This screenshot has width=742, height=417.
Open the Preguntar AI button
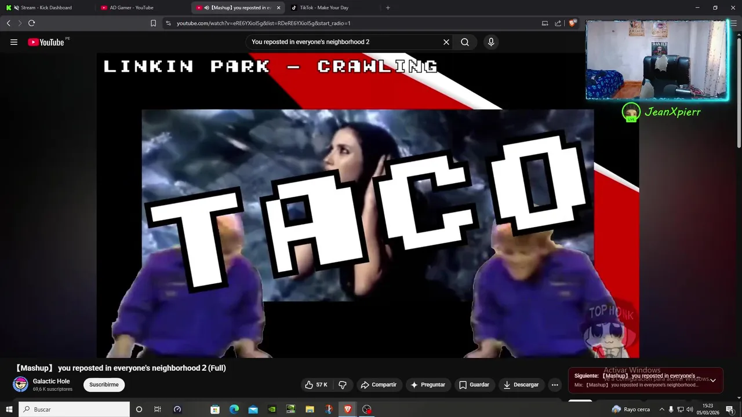click(428, 385)
